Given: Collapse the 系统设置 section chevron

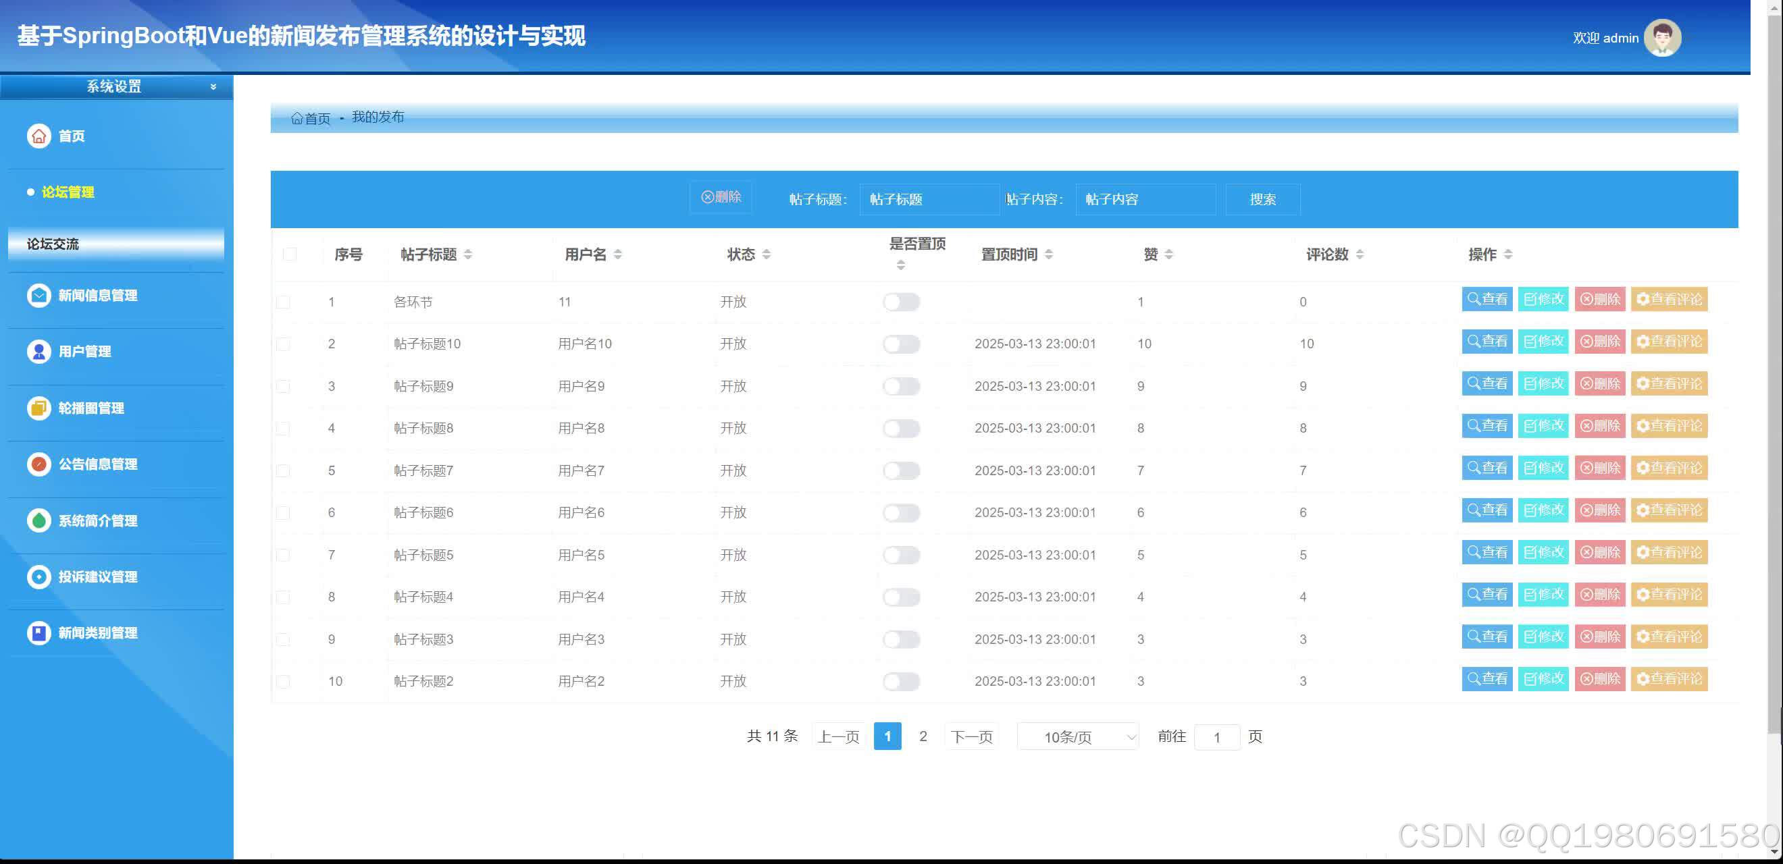Looking at the screenshot, I should click(212, 86).
